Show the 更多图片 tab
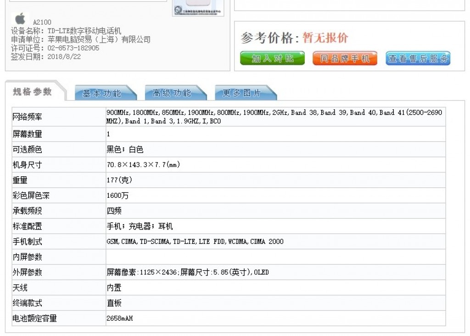Screen dimensions: 470x336 (242, 93)
